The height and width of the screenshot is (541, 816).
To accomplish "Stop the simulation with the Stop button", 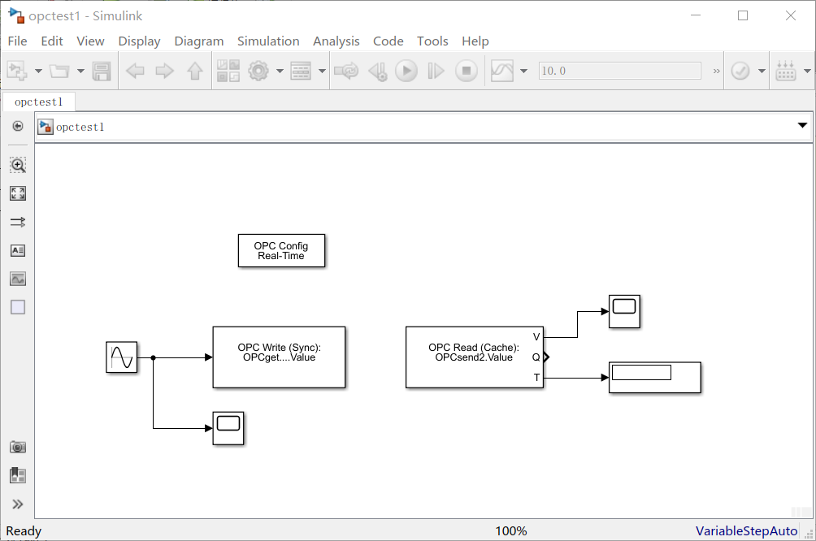I will [467, 71].
